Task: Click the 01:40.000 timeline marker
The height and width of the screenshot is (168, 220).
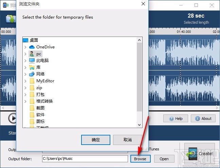Action: pos(184,32)
